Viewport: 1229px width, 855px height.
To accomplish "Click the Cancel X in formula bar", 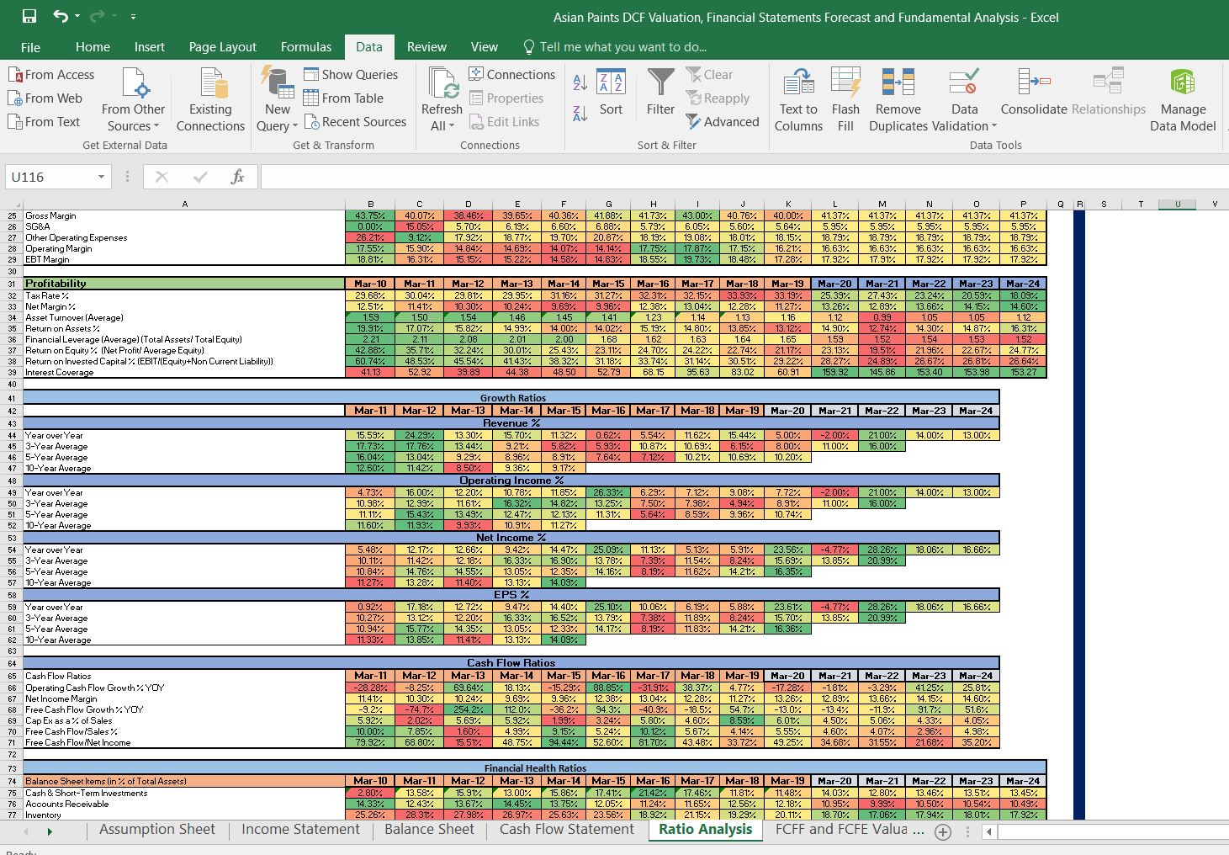I will (162, 177).
